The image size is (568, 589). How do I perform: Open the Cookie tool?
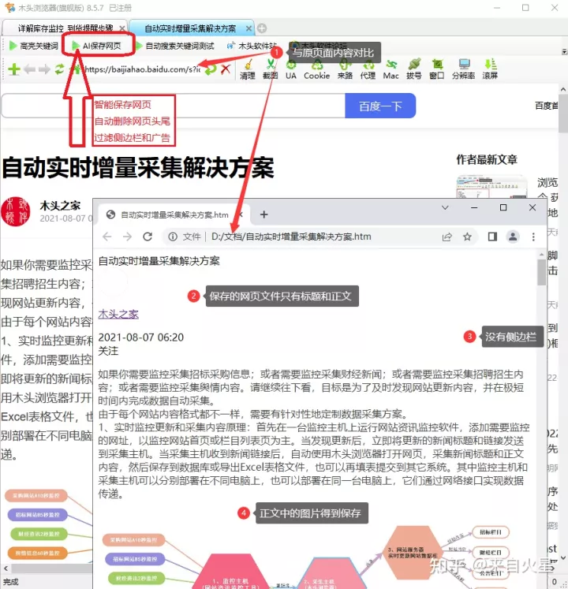click(x=316, y=69)
